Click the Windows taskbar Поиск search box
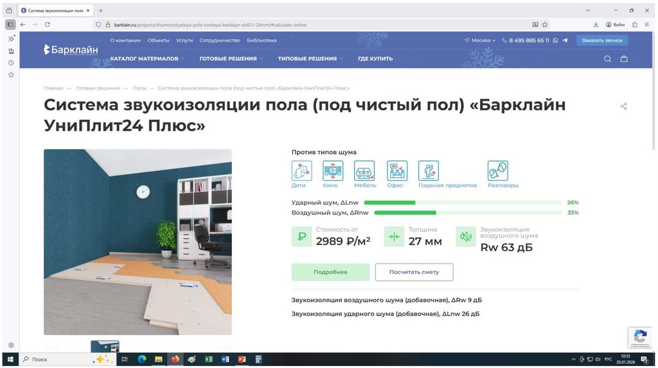 click(x=66, y=359)
